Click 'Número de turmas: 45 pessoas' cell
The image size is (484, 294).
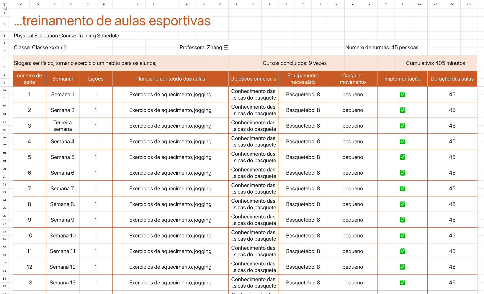tap(382, 47)
